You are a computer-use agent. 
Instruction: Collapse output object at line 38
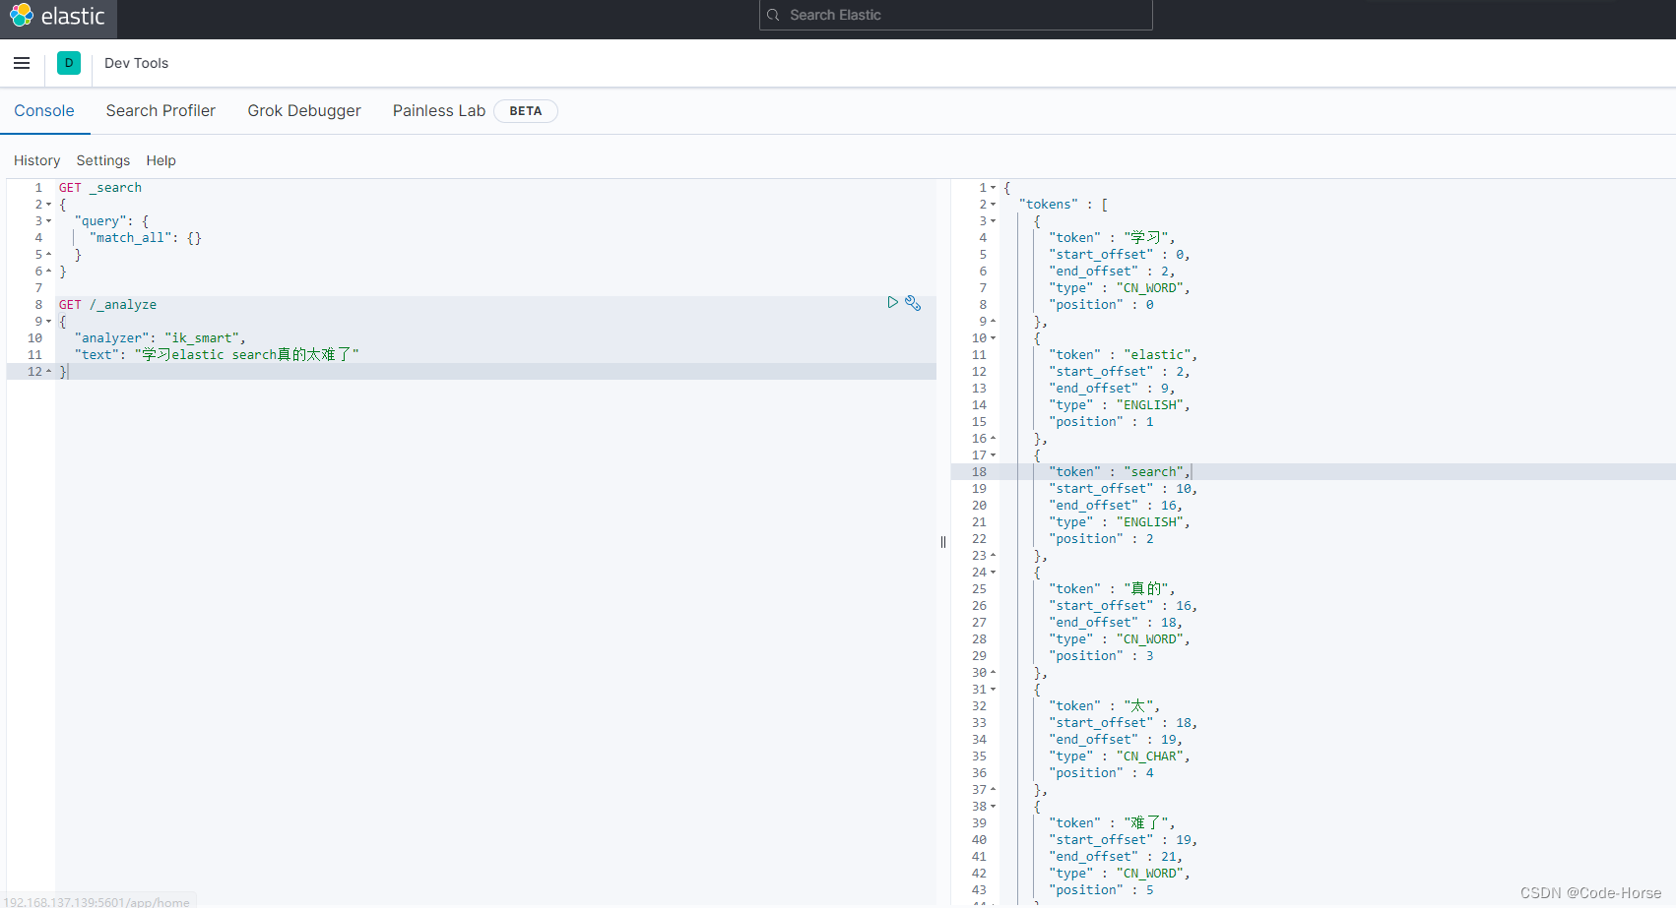point(993,807)
